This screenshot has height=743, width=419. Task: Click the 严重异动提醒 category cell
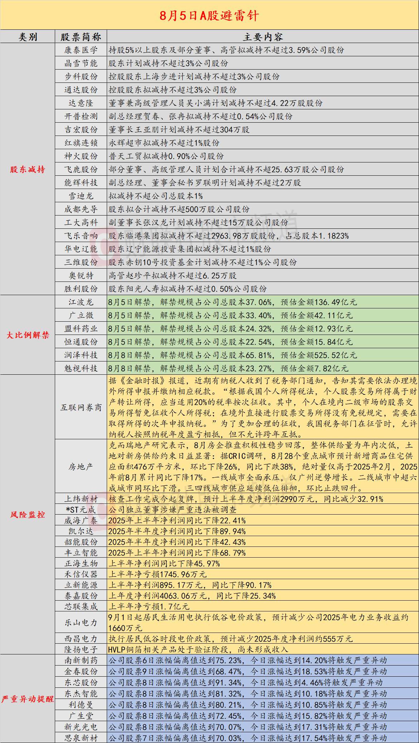(28, 699)
